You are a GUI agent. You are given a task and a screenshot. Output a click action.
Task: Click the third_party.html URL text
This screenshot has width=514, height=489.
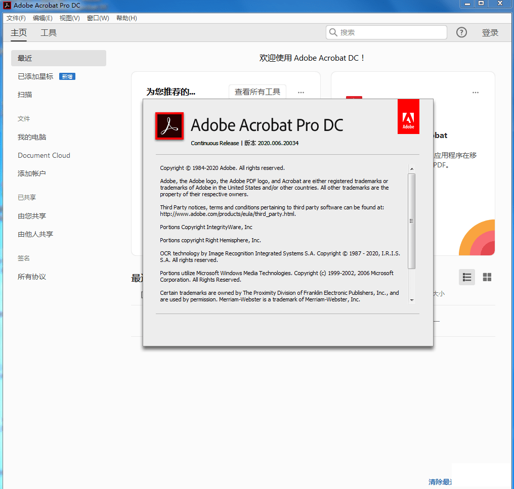(x=228, y=214)
